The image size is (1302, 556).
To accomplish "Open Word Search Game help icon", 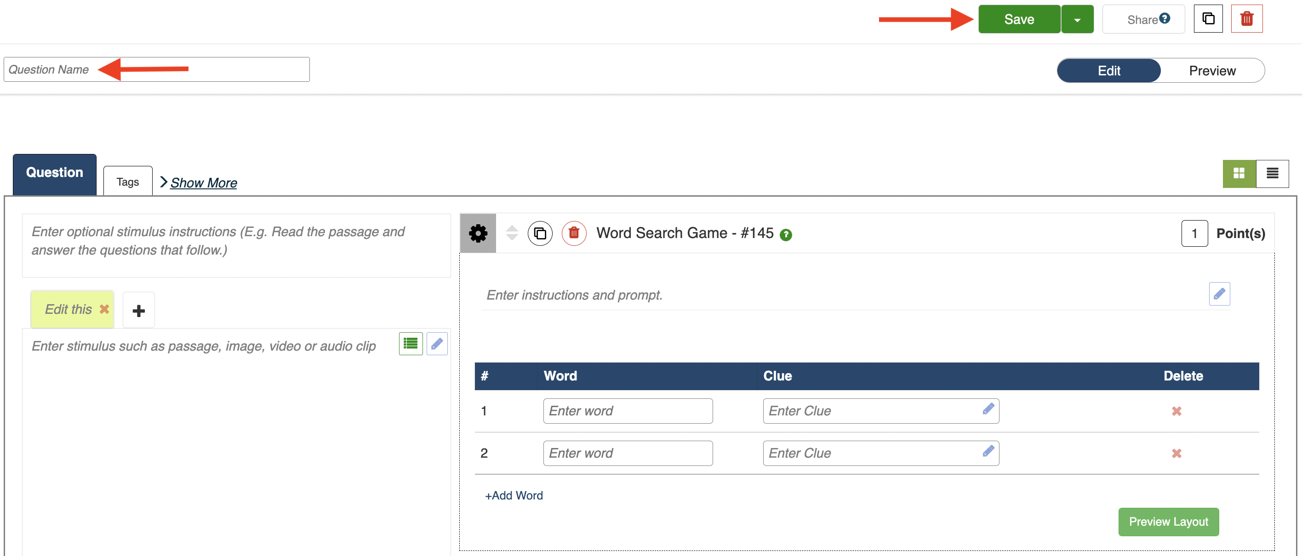I will (785, 235).
